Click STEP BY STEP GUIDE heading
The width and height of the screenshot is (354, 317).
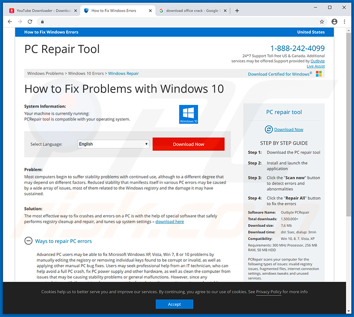click(x=284, y=143)
